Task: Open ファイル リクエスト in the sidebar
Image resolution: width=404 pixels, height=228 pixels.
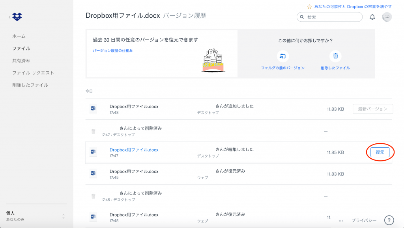Action: pyautogui.click(x=33, y=73)
